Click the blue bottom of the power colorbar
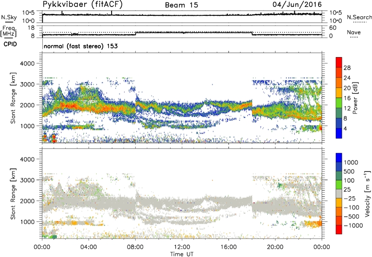The width and height of the screenshot is (372, 257). [x=339, y=133]
